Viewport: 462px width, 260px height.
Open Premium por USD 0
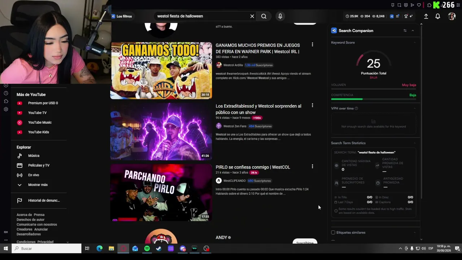pyautogui.click(x=38, y=103)
